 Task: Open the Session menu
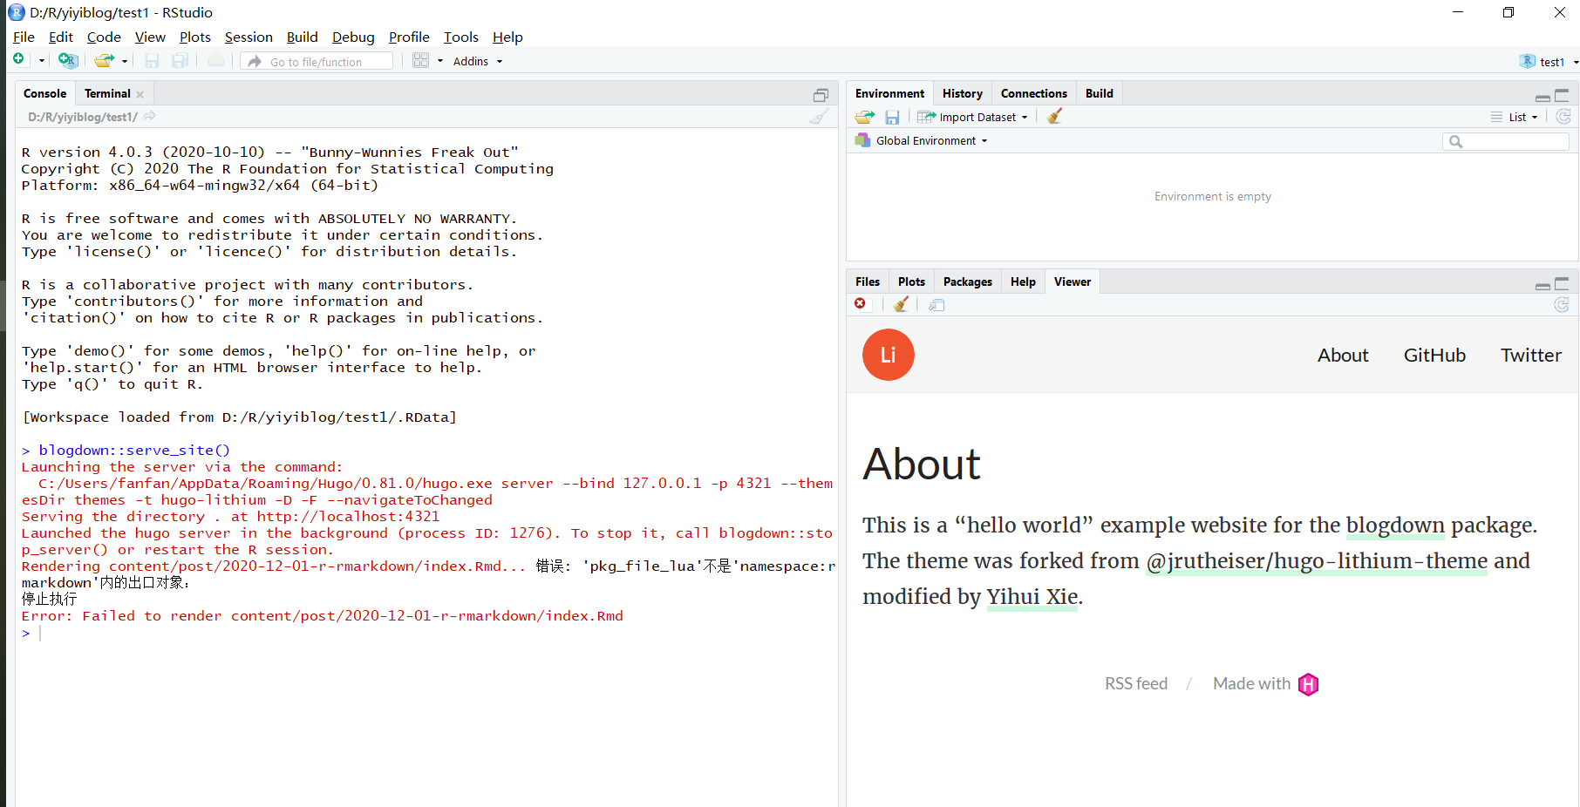click(x=249, y=37)
